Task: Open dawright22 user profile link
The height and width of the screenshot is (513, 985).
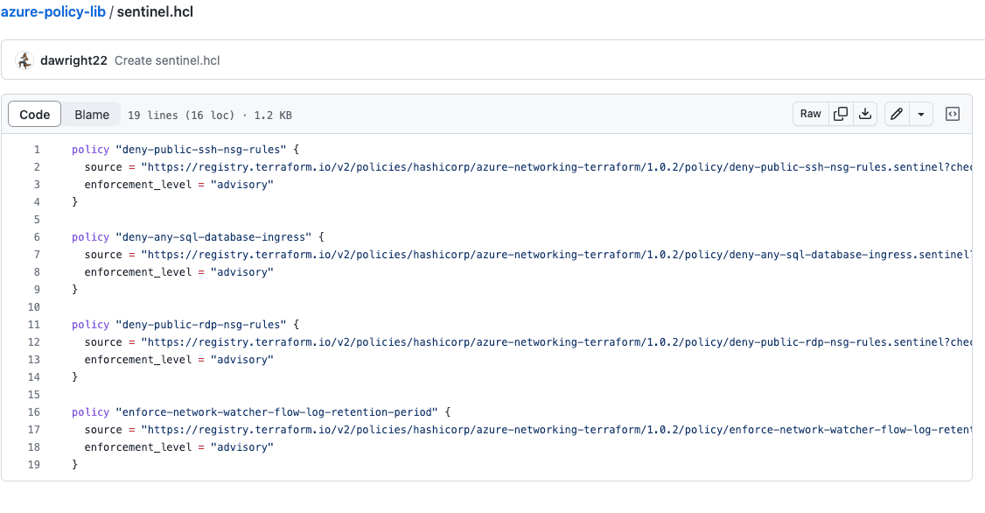Action: pos(73,60)
